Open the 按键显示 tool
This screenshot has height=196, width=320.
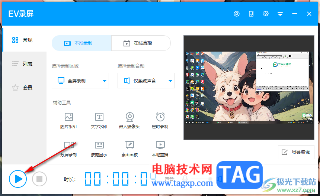coord(99,149)
